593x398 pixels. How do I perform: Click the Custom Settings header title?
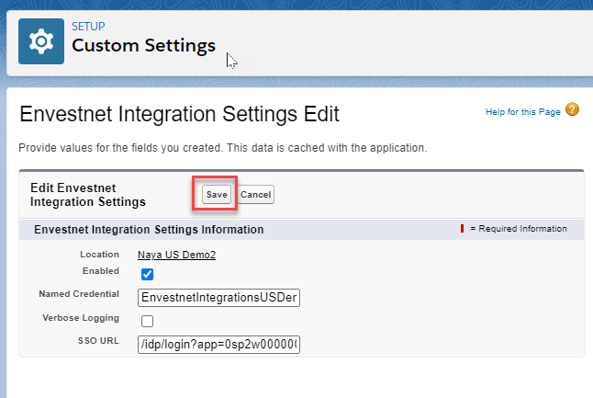tap(143, 45)
